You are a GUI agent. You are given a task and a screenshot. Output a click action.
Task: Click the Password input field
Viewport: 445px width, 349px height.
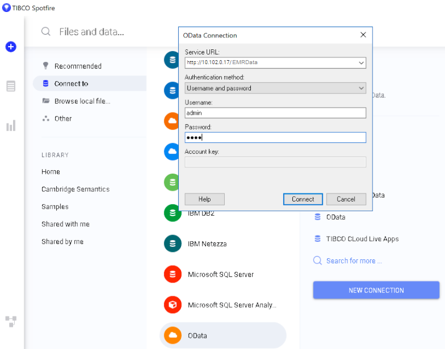click(275, 137)
